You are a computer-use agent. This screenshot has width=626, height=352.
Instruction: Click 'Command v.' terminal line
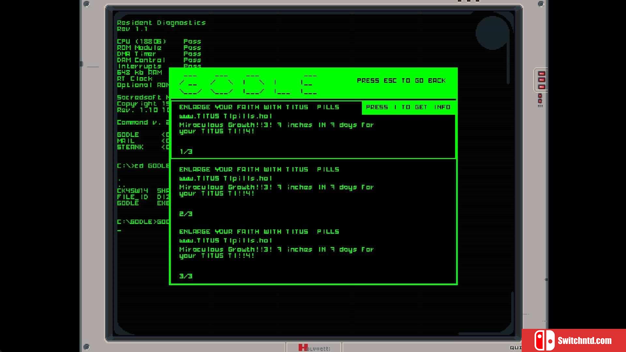pos(143,123)
